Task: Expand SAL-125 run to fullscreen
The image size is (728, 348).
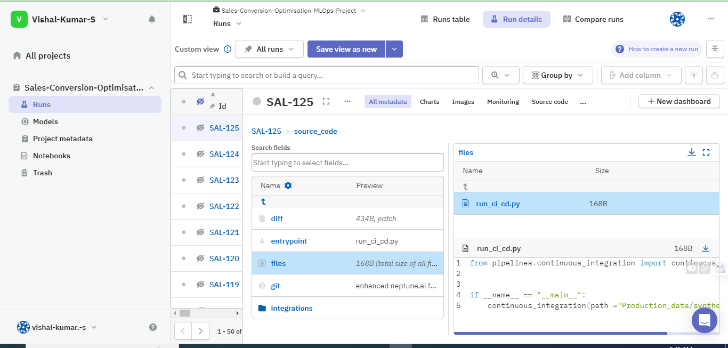Action: point(326,101)
